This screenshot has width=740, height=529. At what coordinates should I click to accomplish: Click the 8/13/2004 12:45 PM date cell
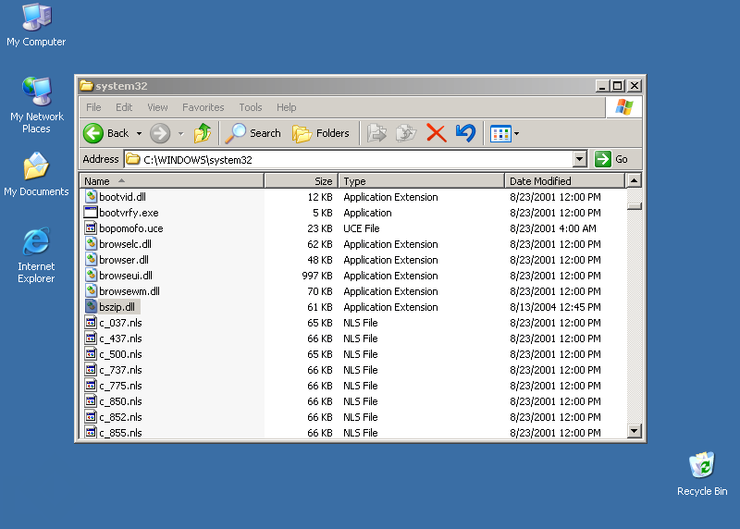click(x=555, y=307)
